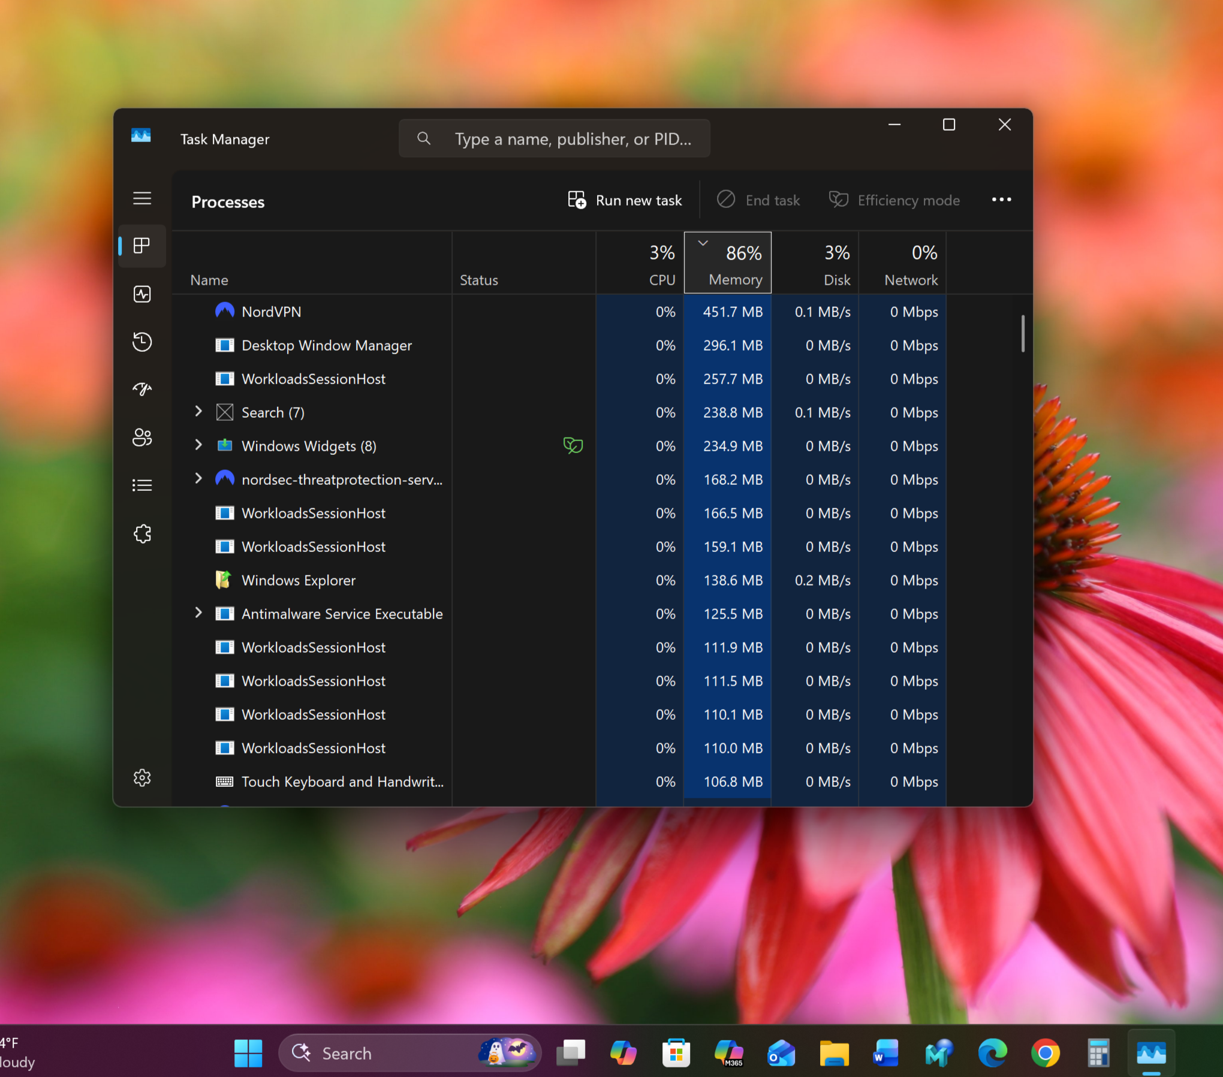Open Google Chrome from the taskbar
This screenshot has height=1077, width=1223.
point(1045,1053)
